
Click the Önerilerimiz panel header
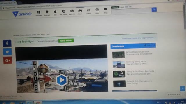pyautogui.click(x=133, y=46)
